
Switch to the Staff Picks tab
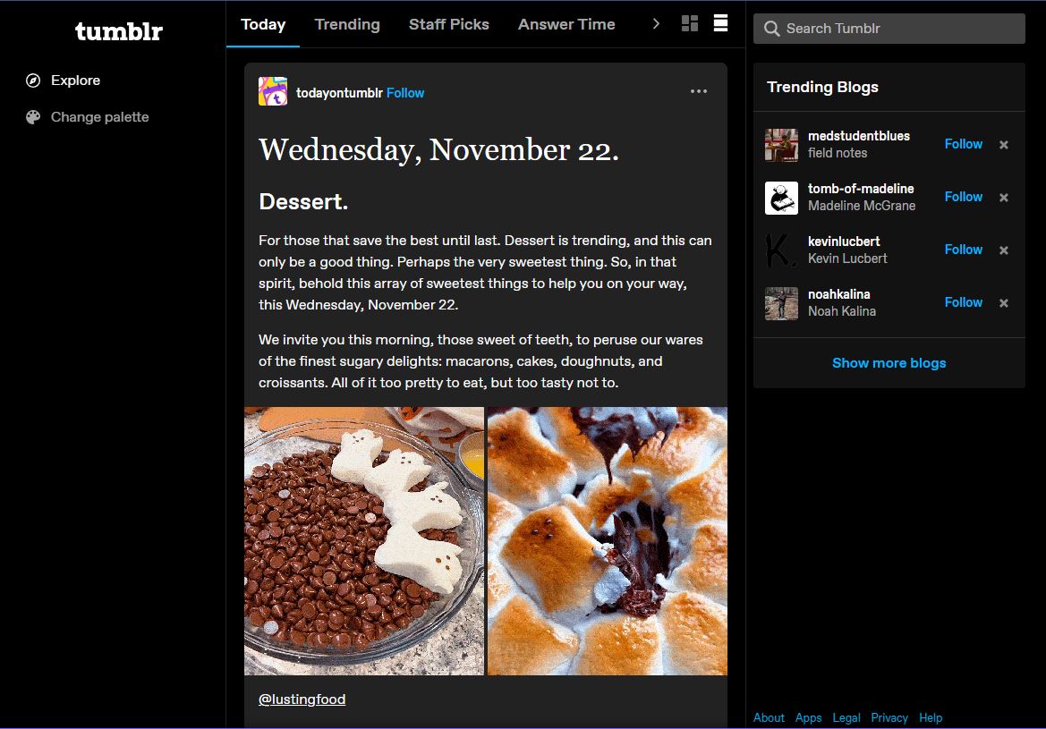tap(448, 24)
